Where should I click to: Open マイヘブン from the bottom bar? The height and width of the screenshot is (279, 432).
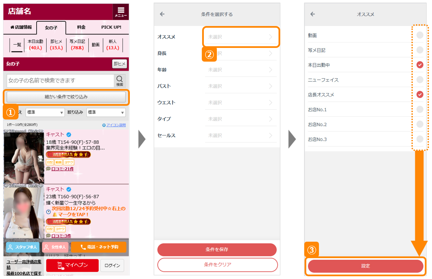(72, 265)
